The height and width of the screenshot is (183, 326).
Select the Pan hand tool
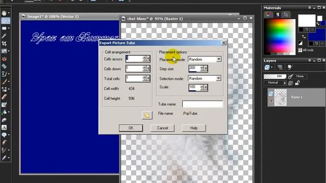[4, 13]
